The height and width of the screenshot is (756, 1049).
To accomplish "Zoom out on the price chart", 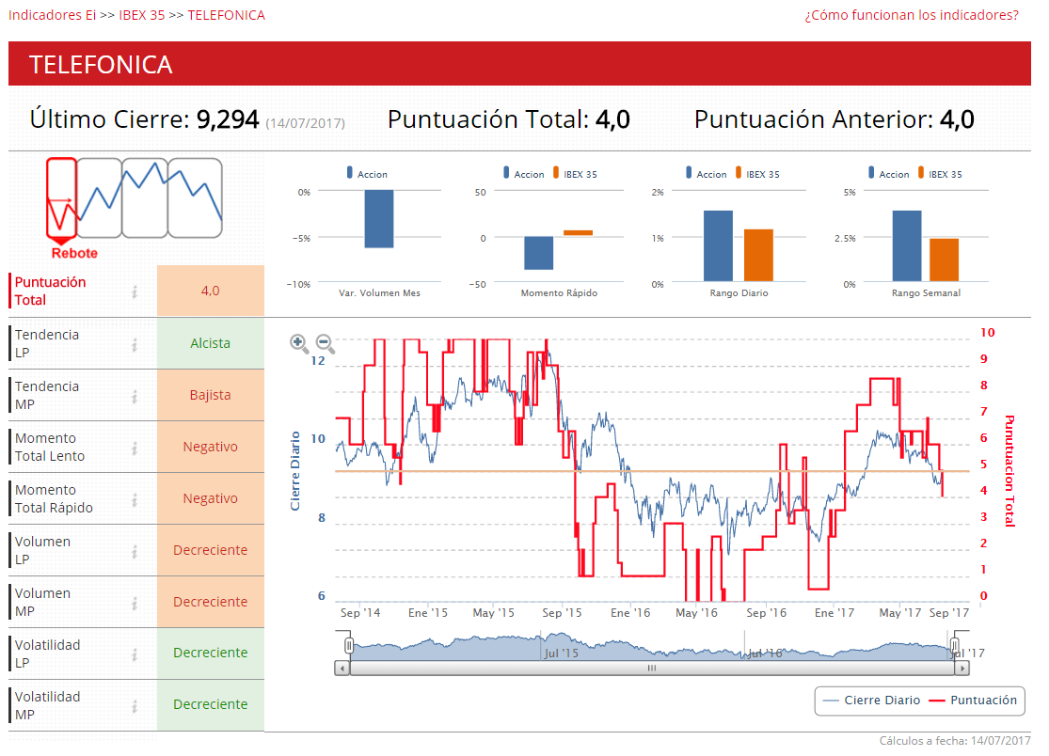I will tap(325, 343).
